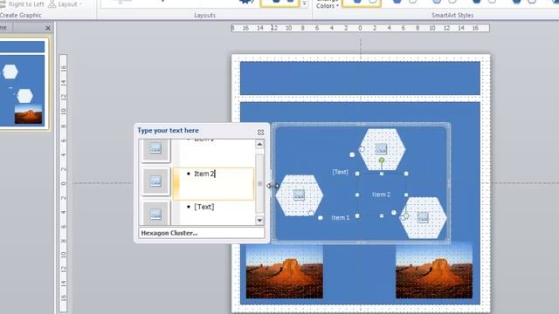
Task: Click the text pane scrollbar thumb
Action: (259, 184)
